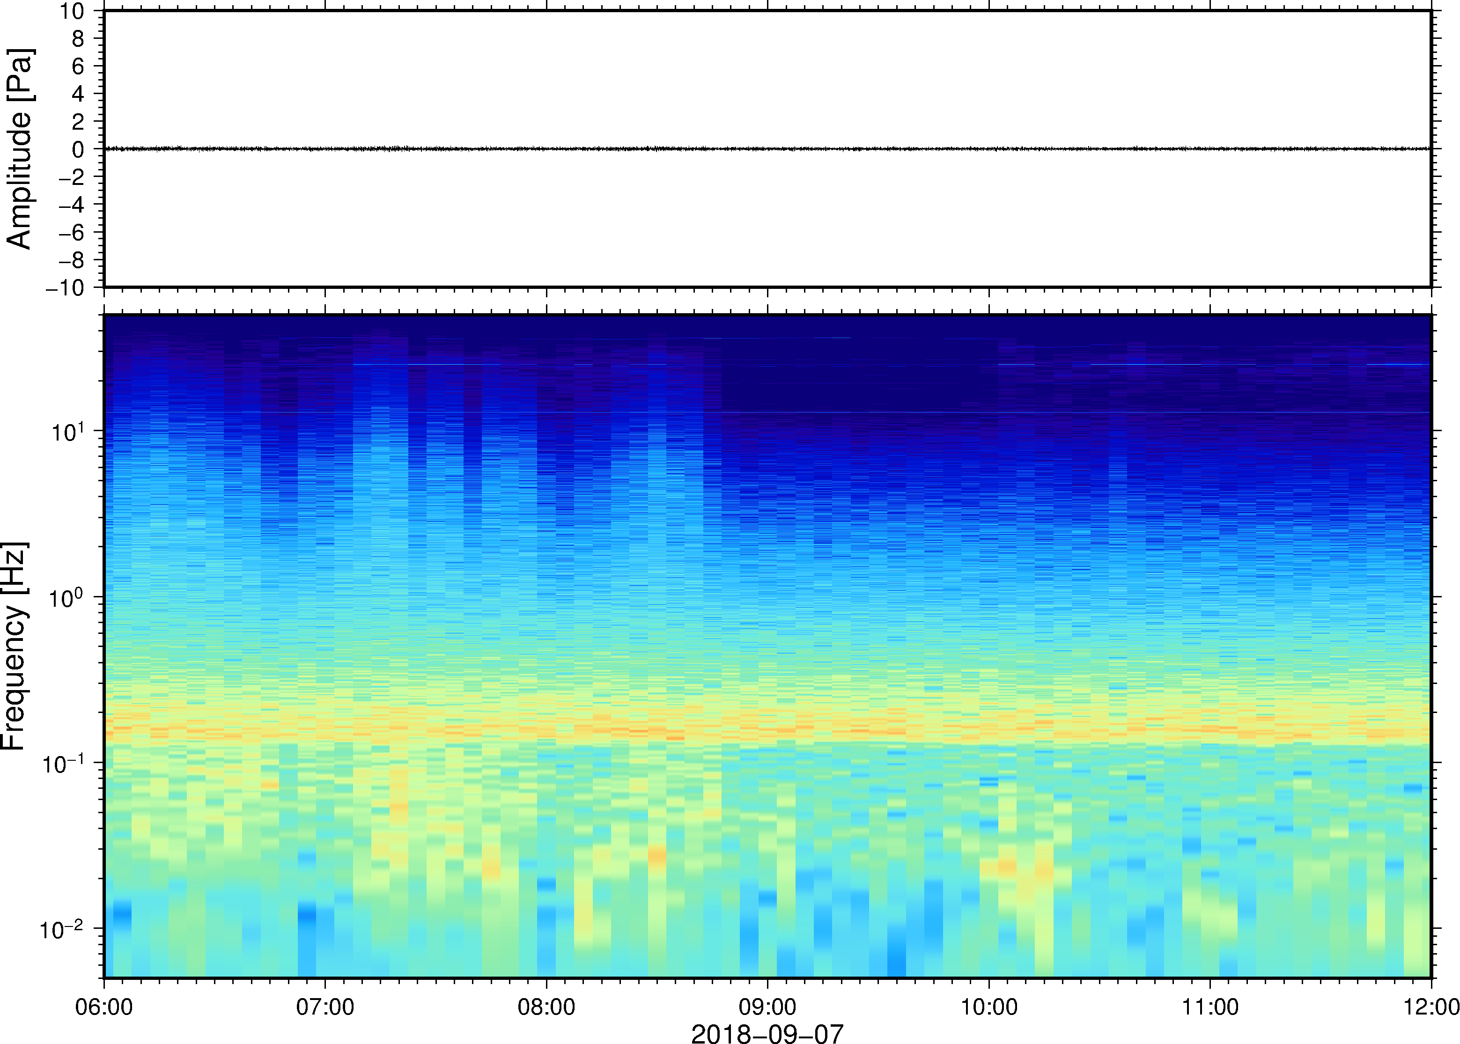Click the amplitude tick label 10
Image resolution: width=1460 pixels, height=1044 pixels.
point(73,11)
